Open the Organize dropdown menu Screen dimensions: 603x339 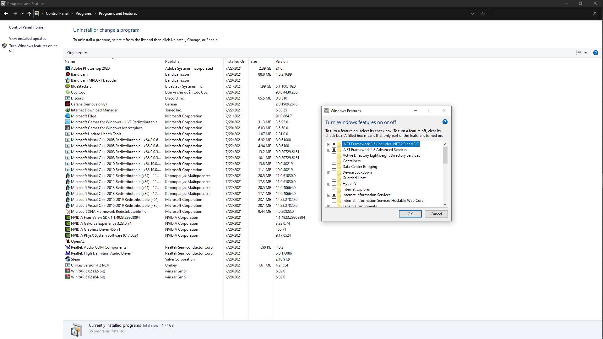pyautogui.click(x=77, y=52)
